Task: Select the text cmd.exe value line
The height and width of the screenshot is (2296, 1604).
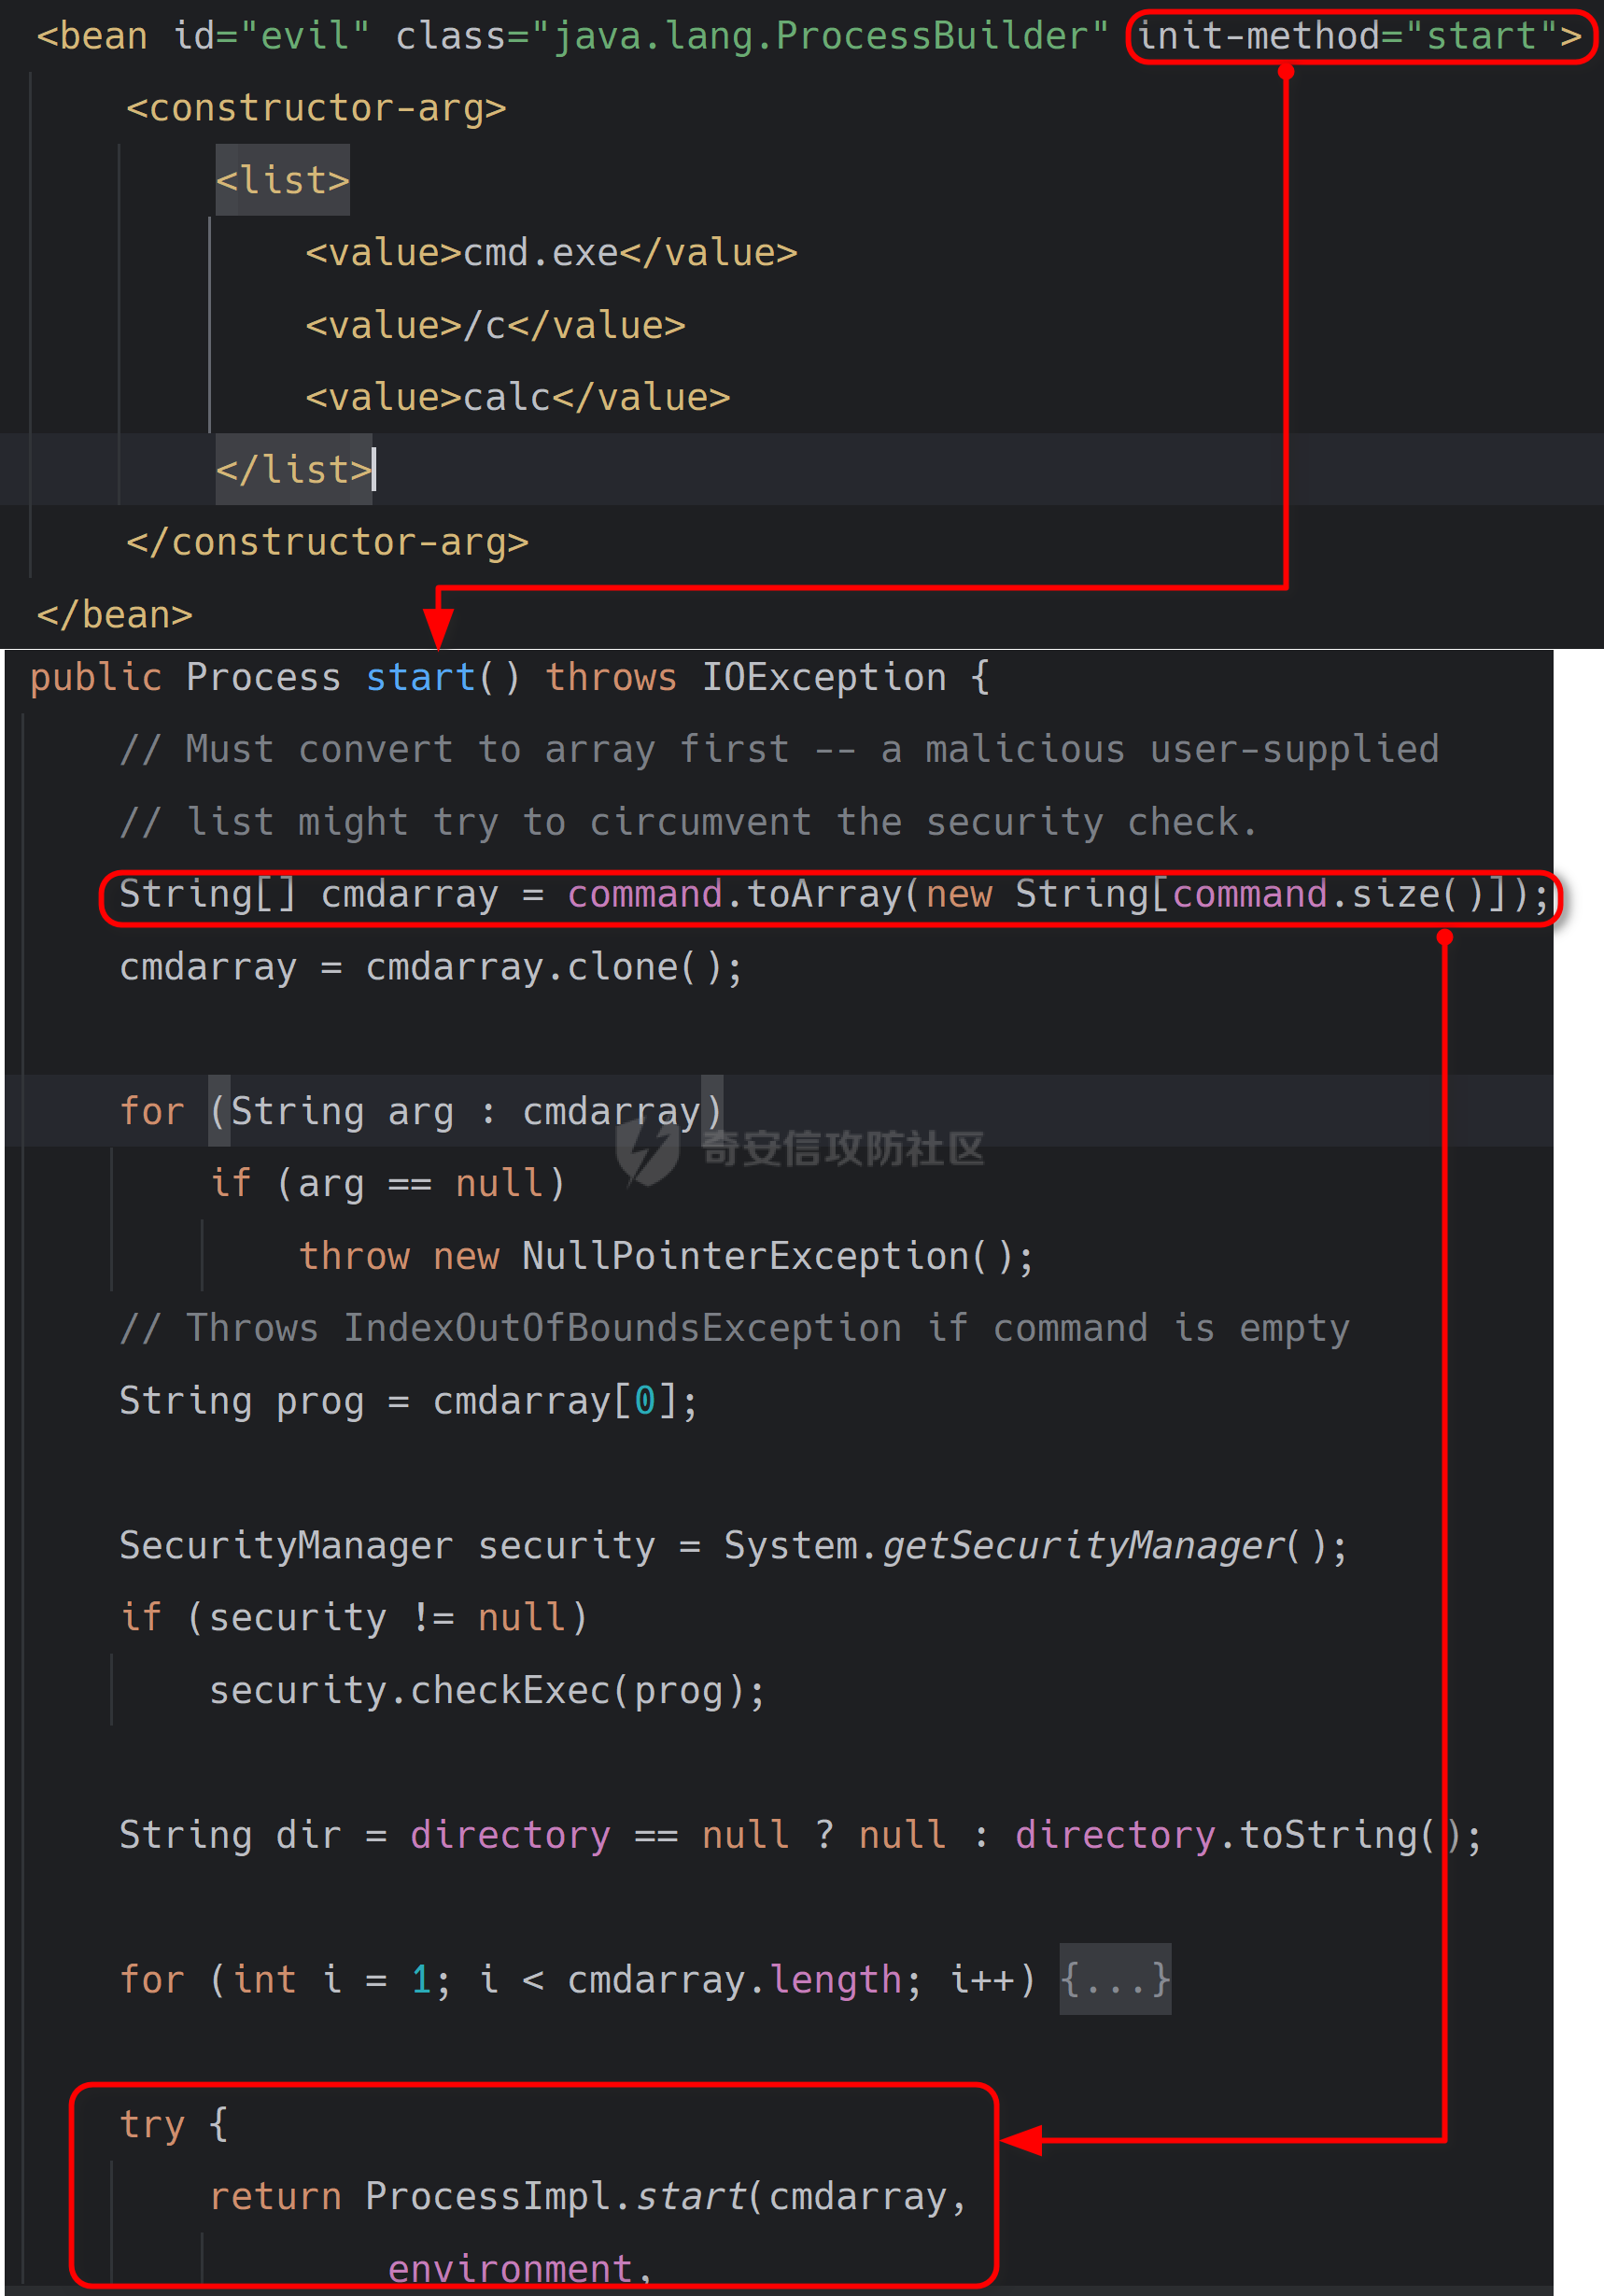Action: (551, 253)
